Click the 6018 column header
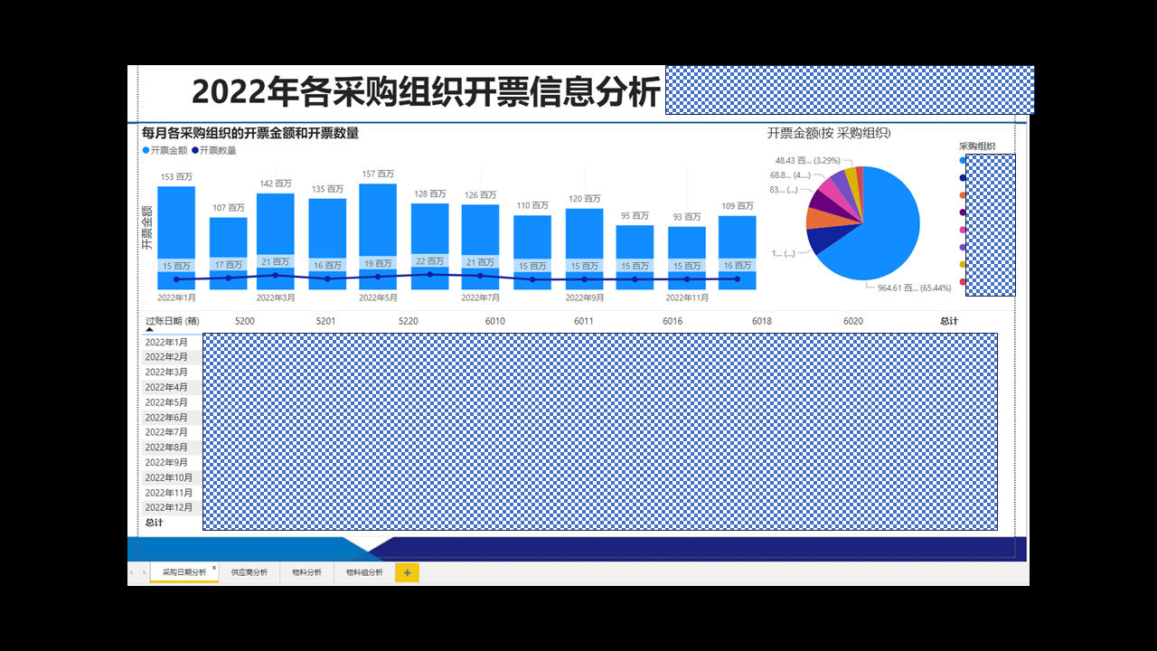Screen dimensions: 1157x651 tap(762, 321)
